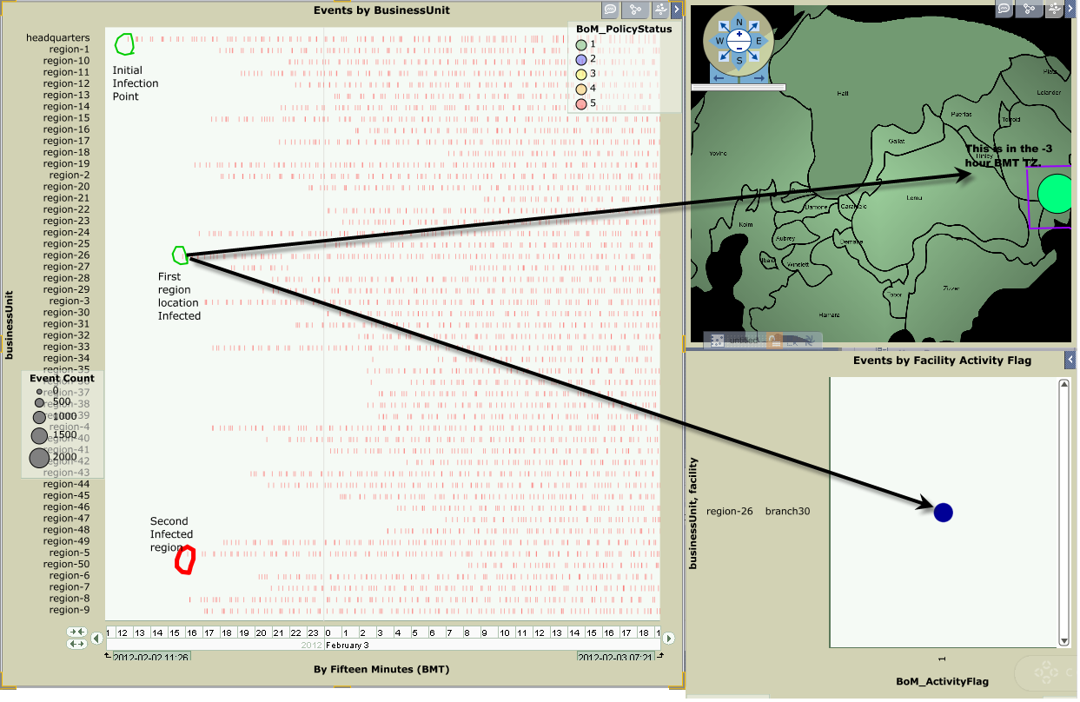
Task: Toggle policy status 5 in the legend
Action: point(581,103)
